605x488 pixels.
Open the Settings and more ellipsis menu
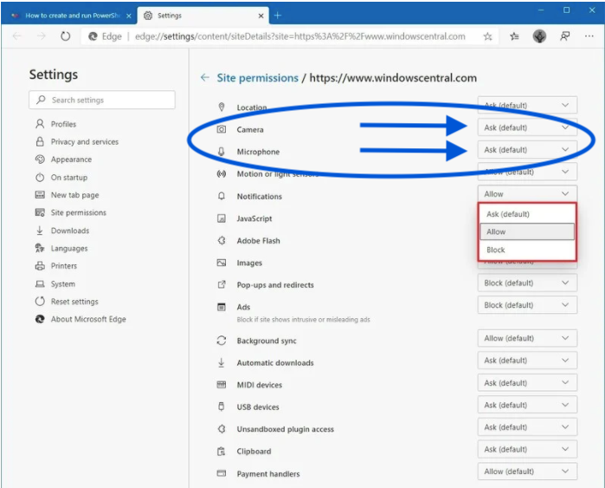click(589, 36)
